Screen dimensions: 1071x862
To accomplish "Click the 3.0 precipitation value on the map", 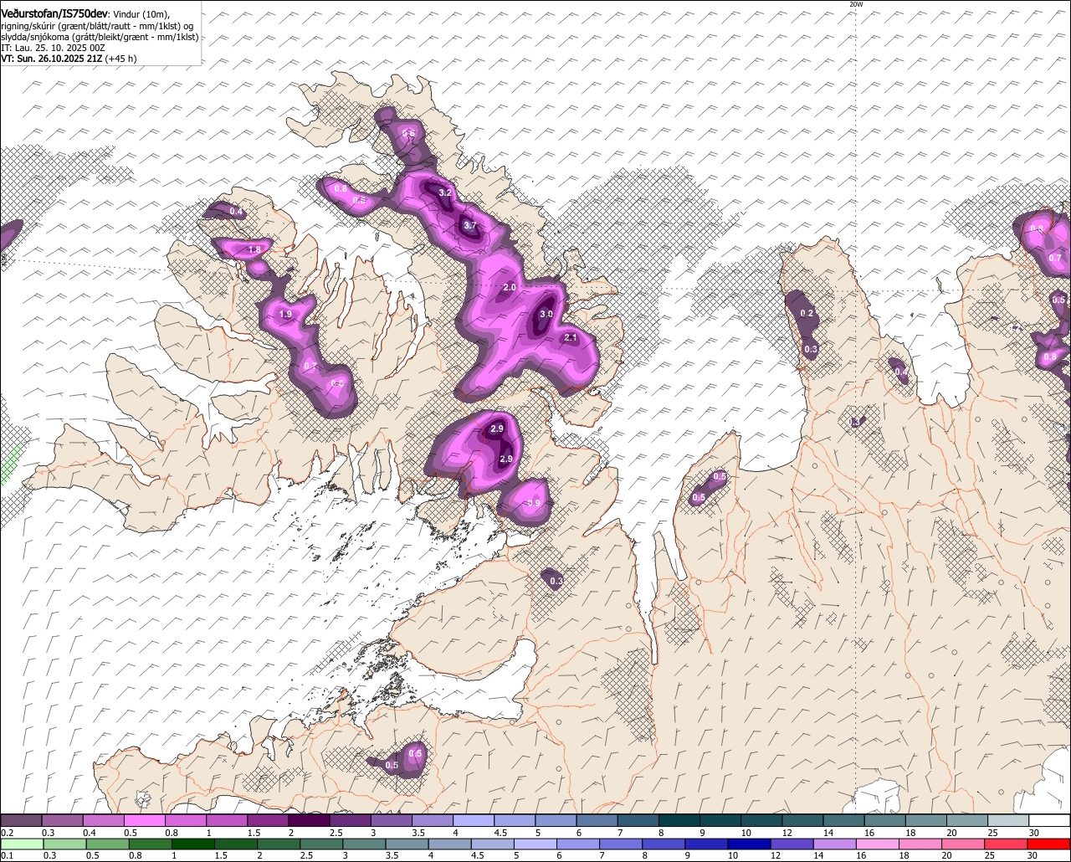I will pyautogui.click(x=546, y=314).
